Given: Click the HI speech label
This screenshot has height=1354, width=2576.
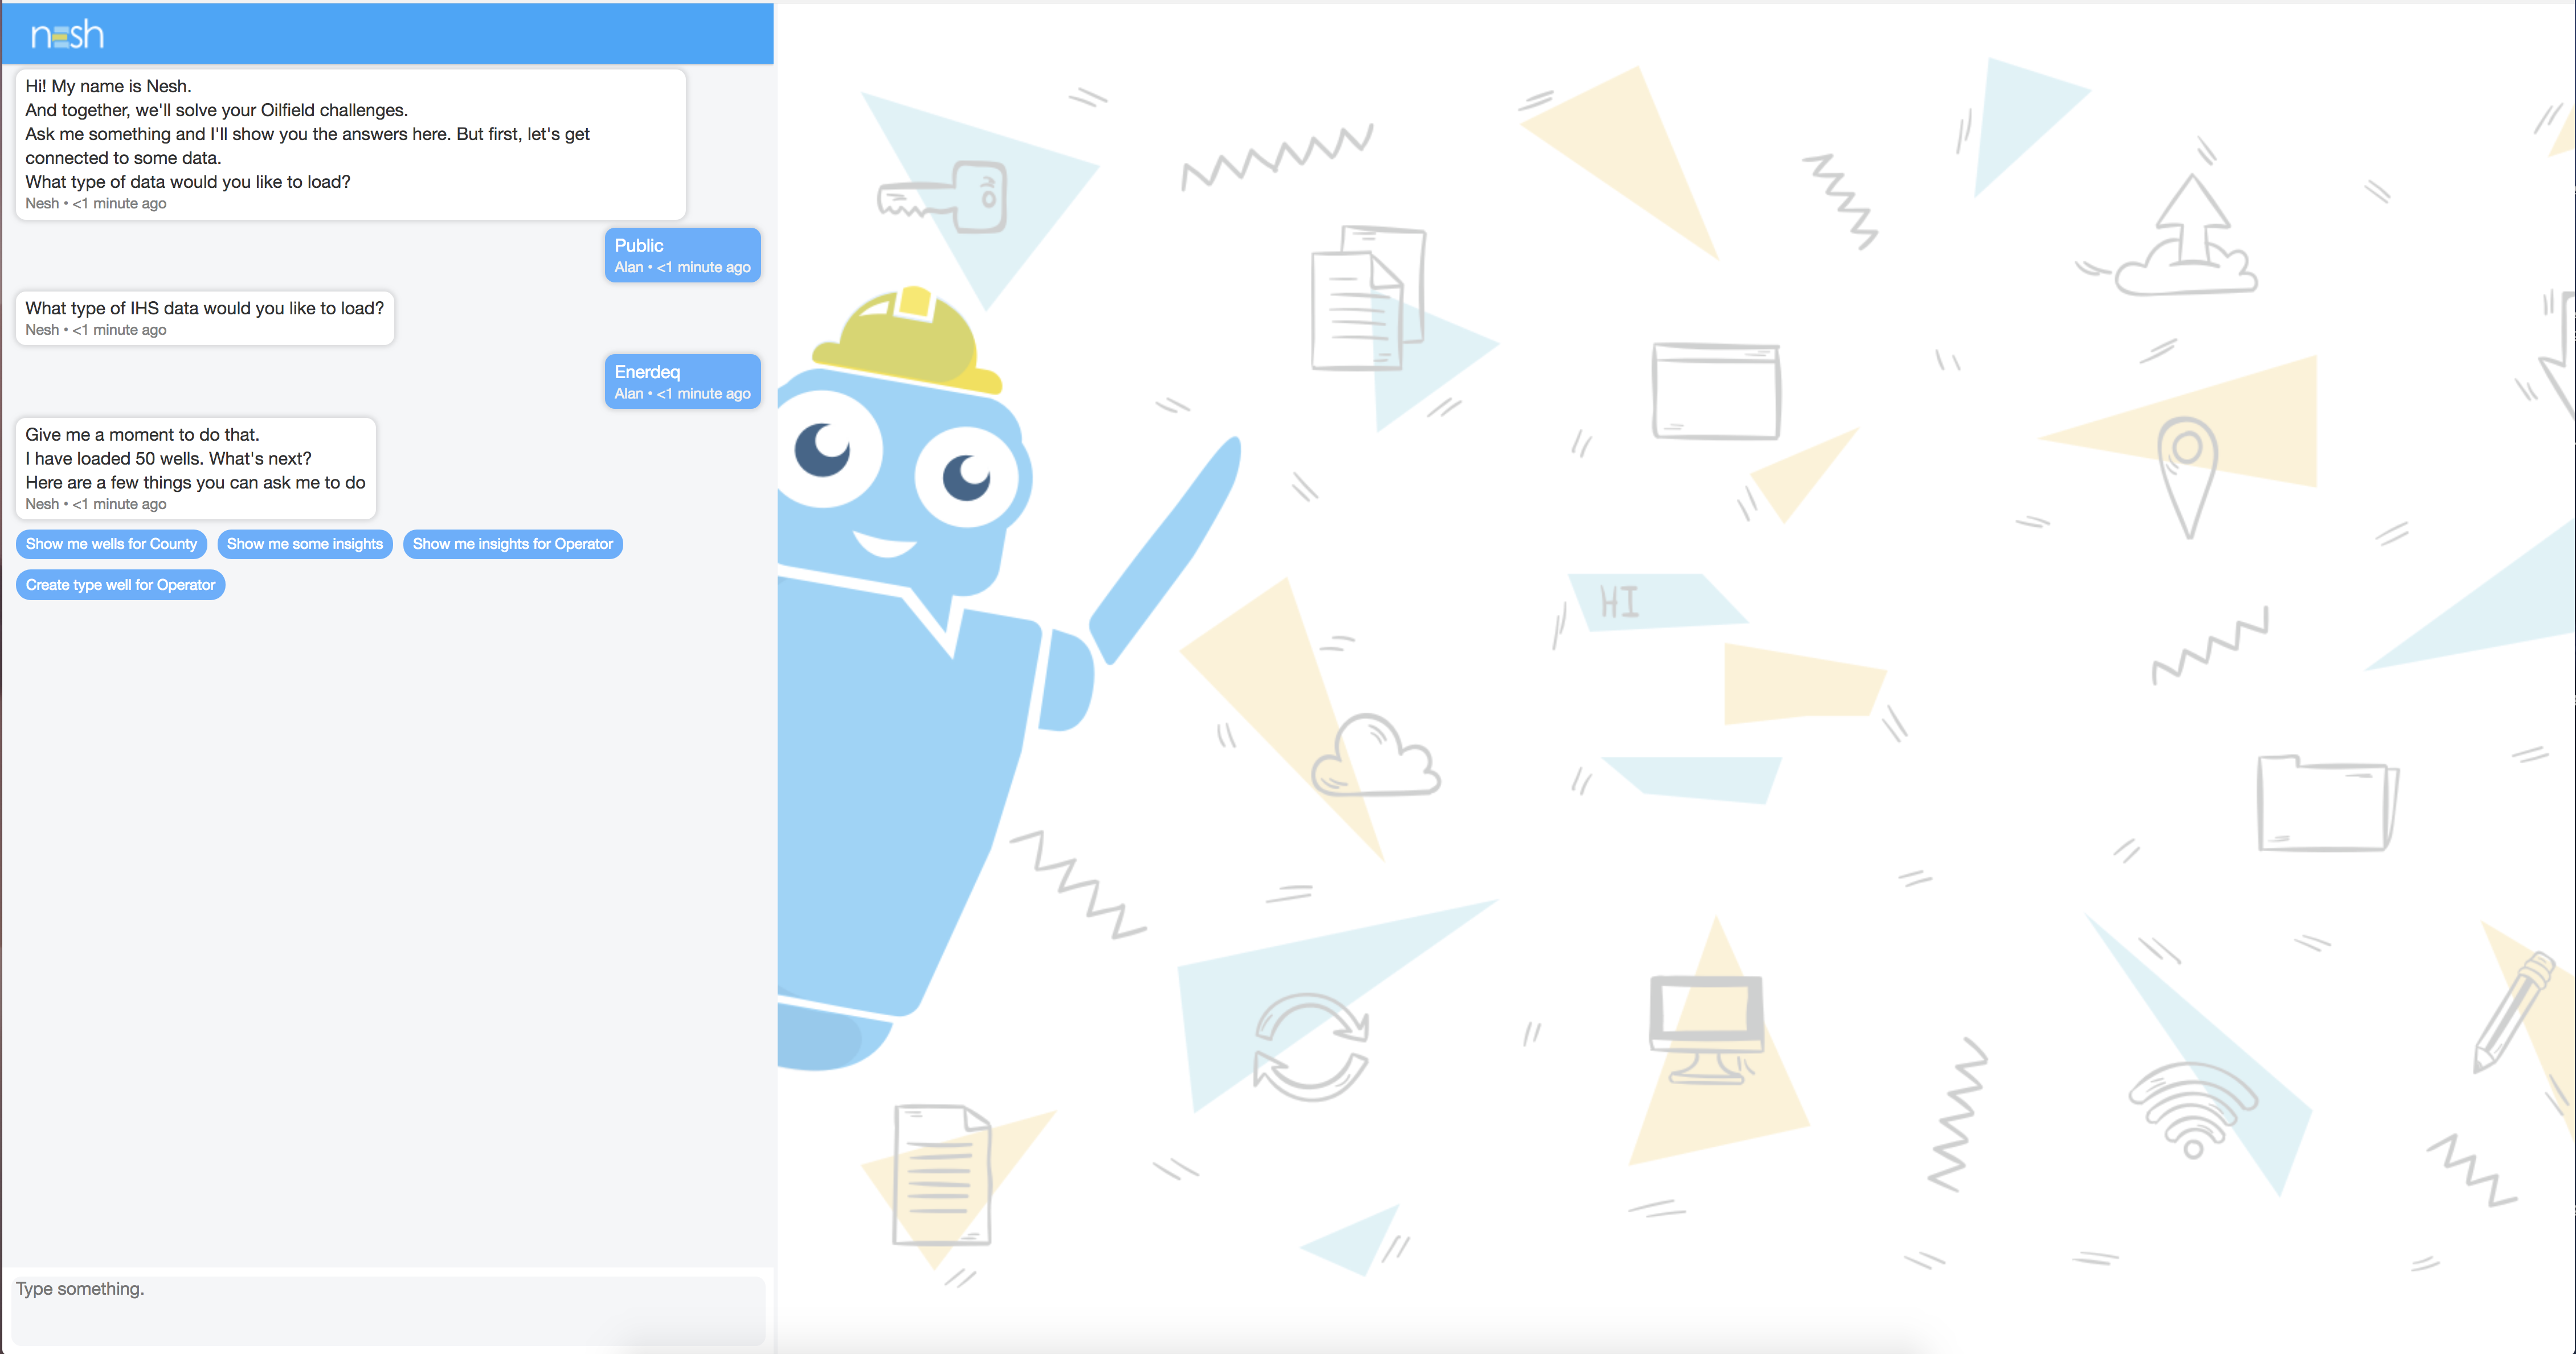Looking at the screenshot, I should 1619,602.
